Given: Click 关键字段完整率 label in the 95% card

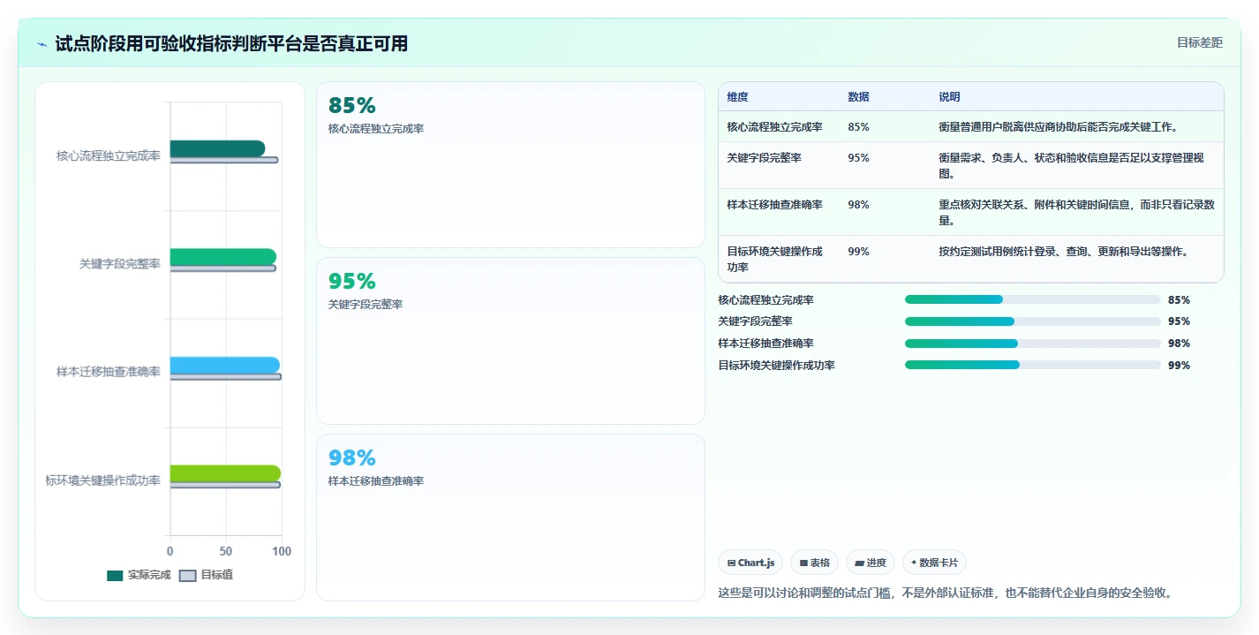Looking at the screenshot, I should point(366,305).
